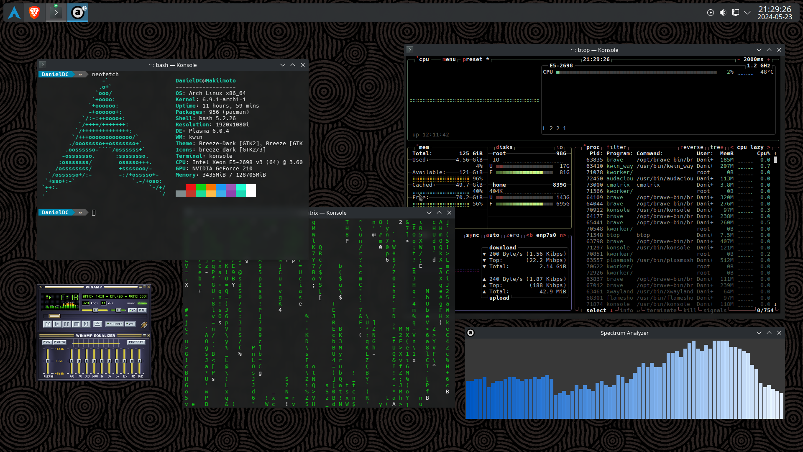Screen dimensions: 803x452
Task: Click btop menu option
Action: [x=449, y=59]
